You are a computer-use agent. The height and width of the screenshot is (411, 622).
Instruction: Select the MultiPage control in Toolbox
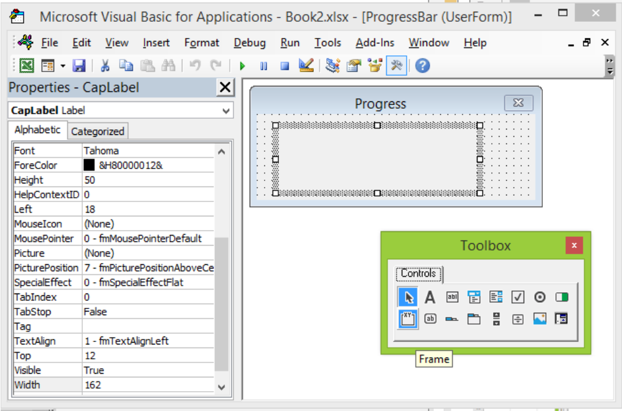474,318
